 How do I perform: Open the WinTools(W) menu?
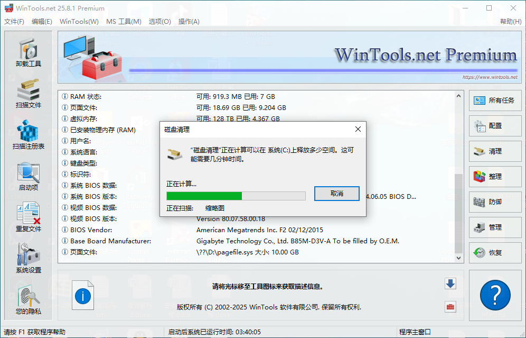pyautogui.click(x=78, y=22)
